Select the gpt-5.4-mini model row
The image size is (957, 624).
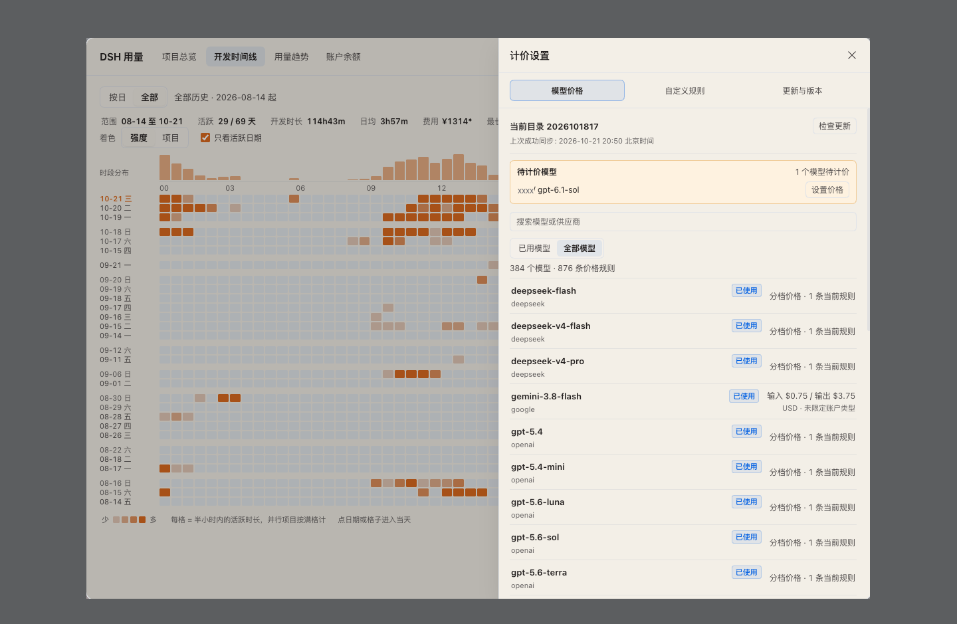(x=683, y=472)
